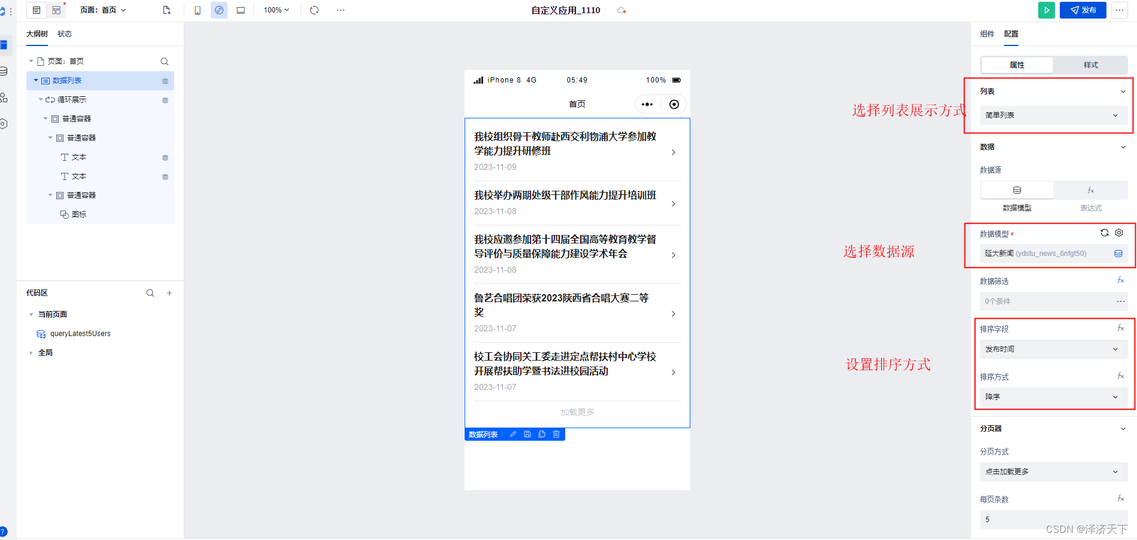Collapse the 列表 section in properties
This screenshot has width=1137, height=540.
pos(1123,91)
